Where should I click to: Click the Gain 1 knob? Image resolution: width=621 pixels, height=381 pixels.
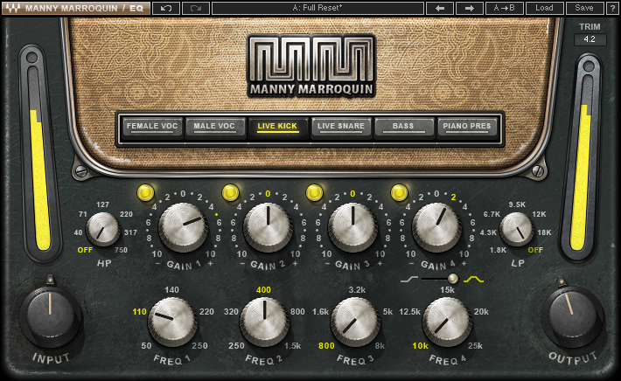(x=183, y=226)
